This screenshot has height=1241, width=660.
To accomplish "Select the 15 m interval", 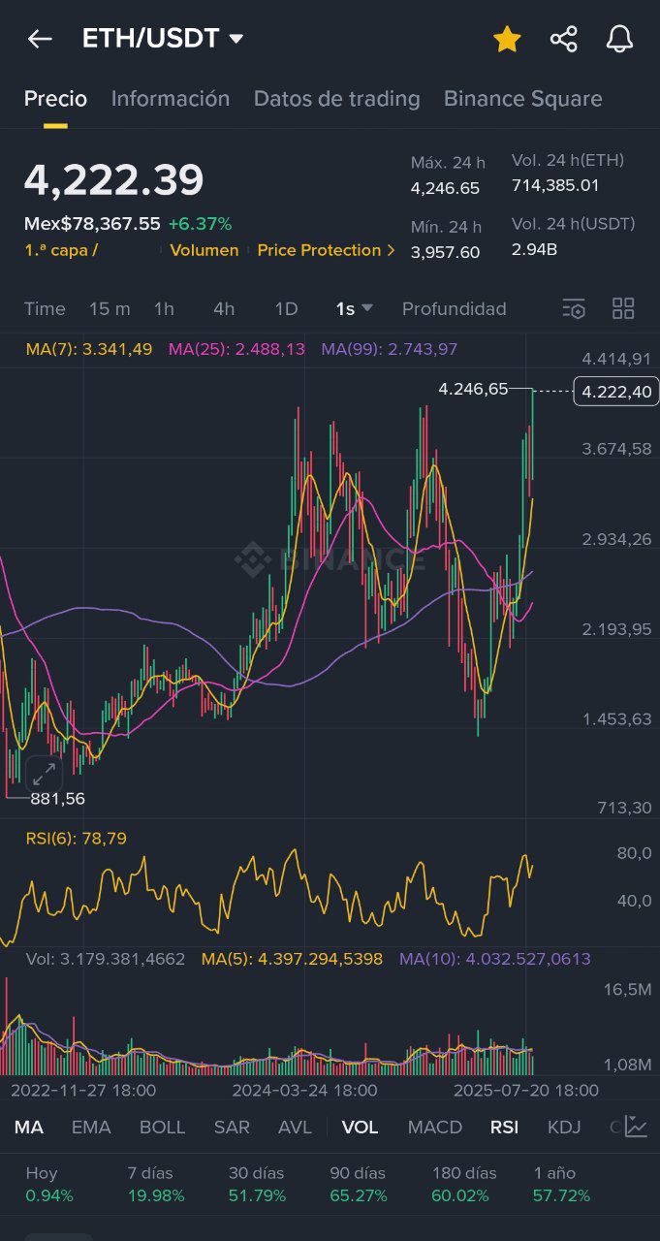I will (x=110, y=308).
